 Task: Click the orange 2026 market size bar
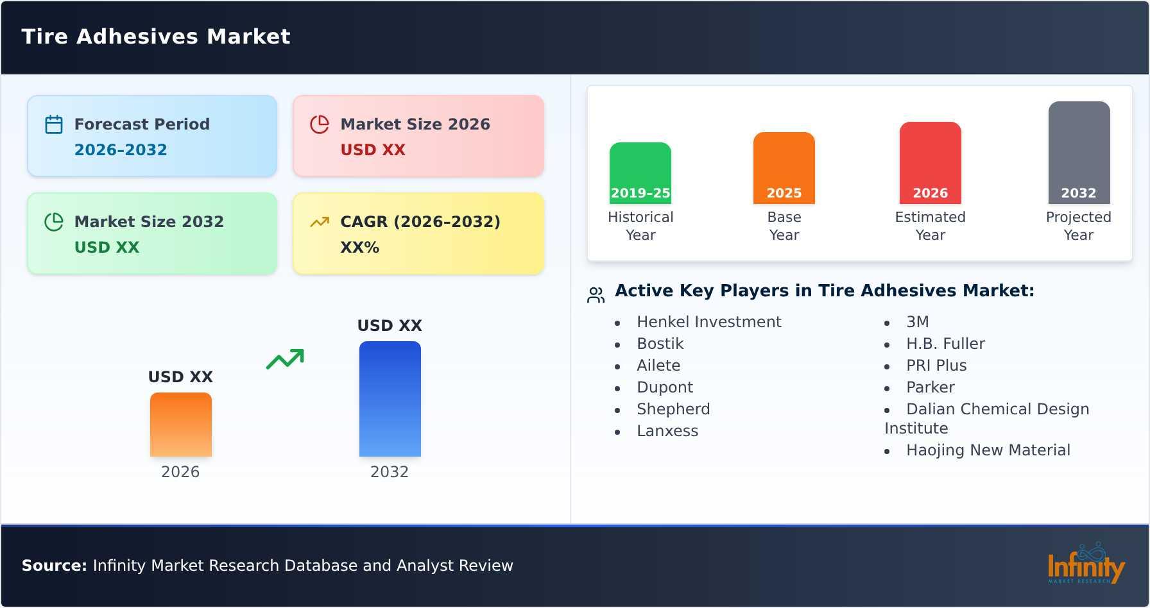click(181, 425)
